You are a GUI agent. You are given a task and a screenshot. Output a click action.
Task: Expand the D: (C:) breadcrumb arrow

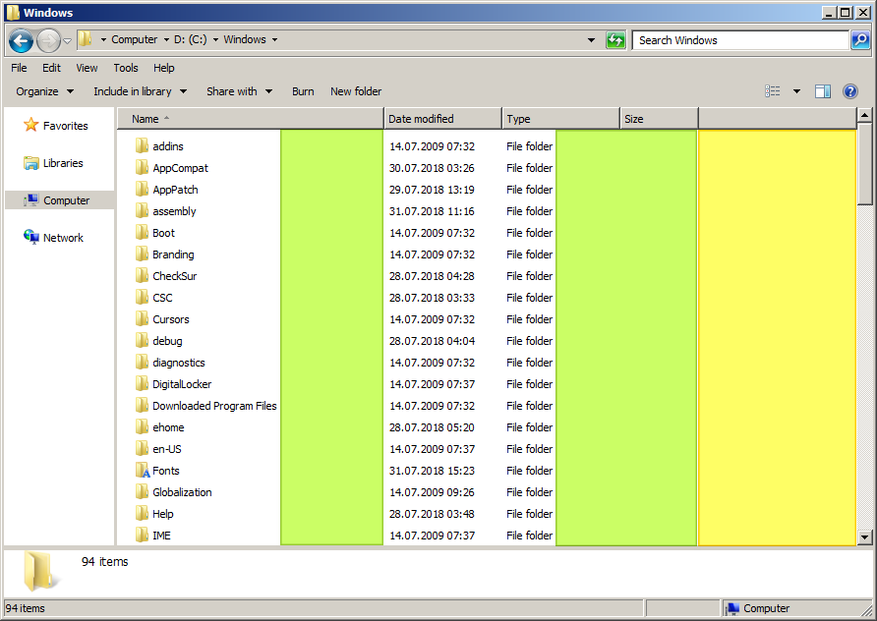coord(215,39)
